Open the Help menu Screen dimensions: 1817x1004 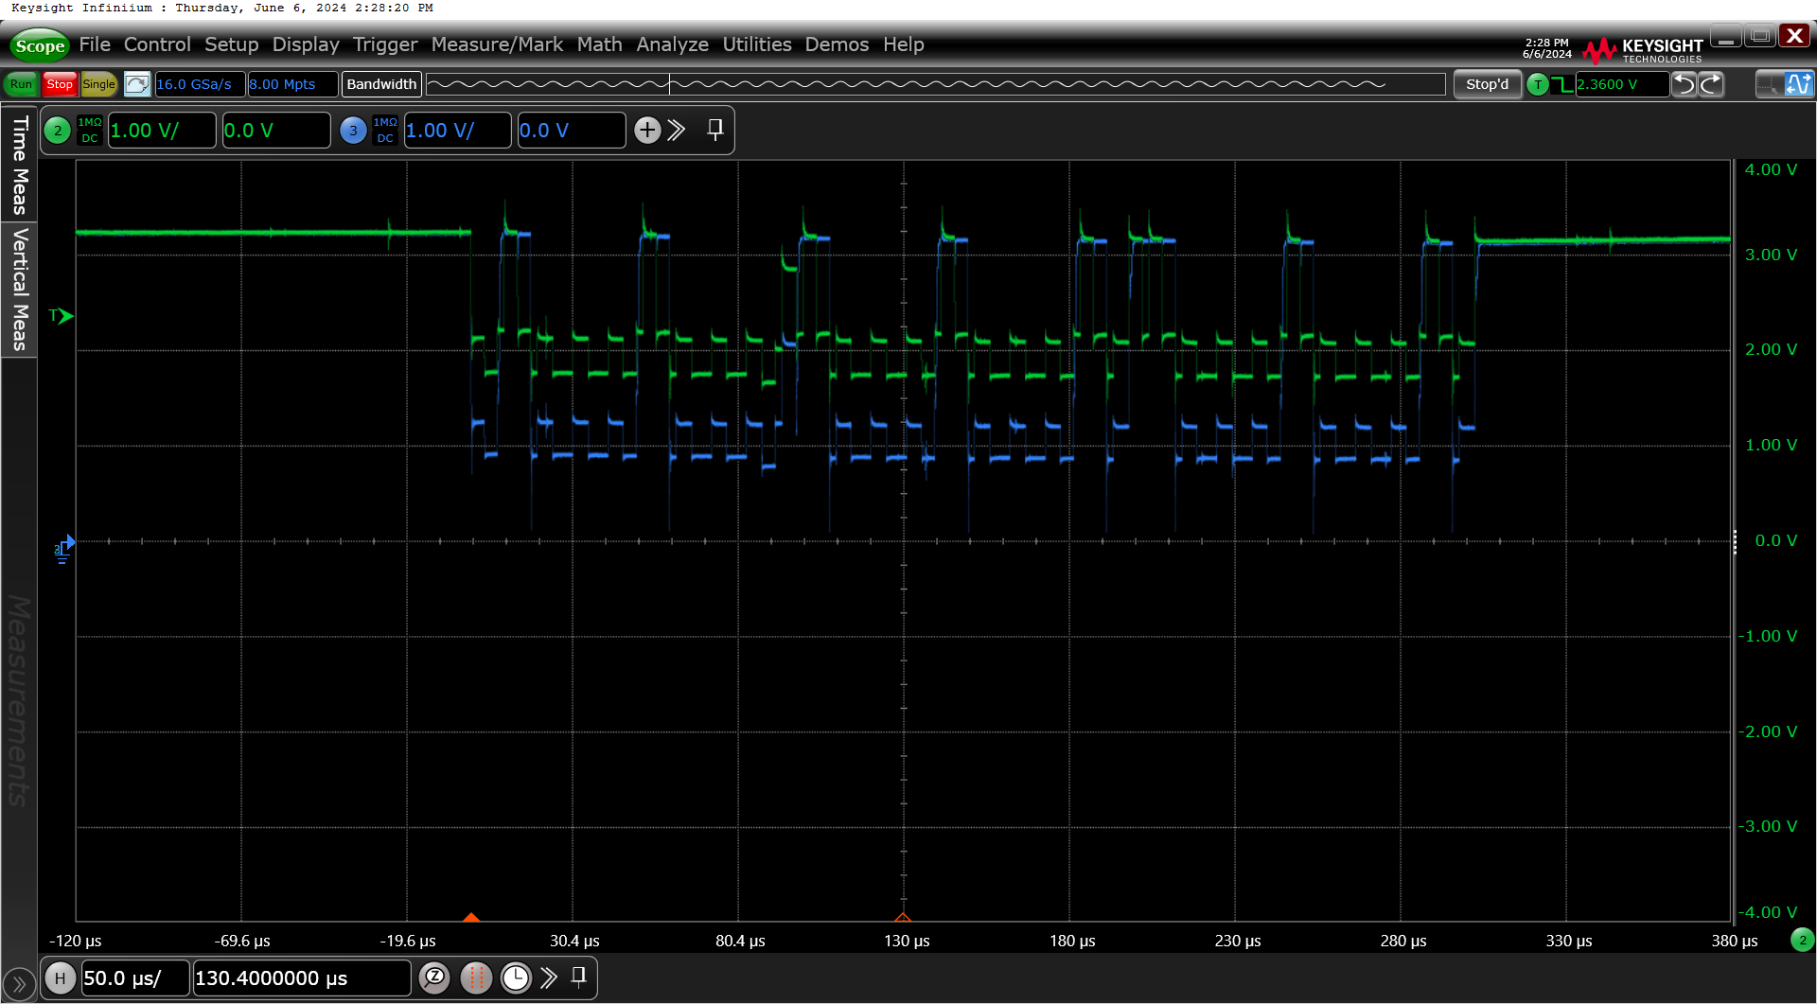click(904, 44)
